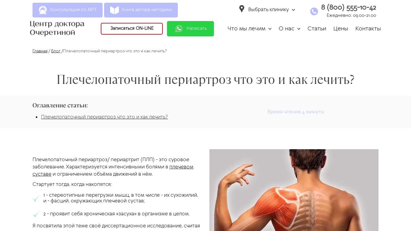Screen dimensions: 411x231
Task: Click the Написать green button
Action: 190,29
